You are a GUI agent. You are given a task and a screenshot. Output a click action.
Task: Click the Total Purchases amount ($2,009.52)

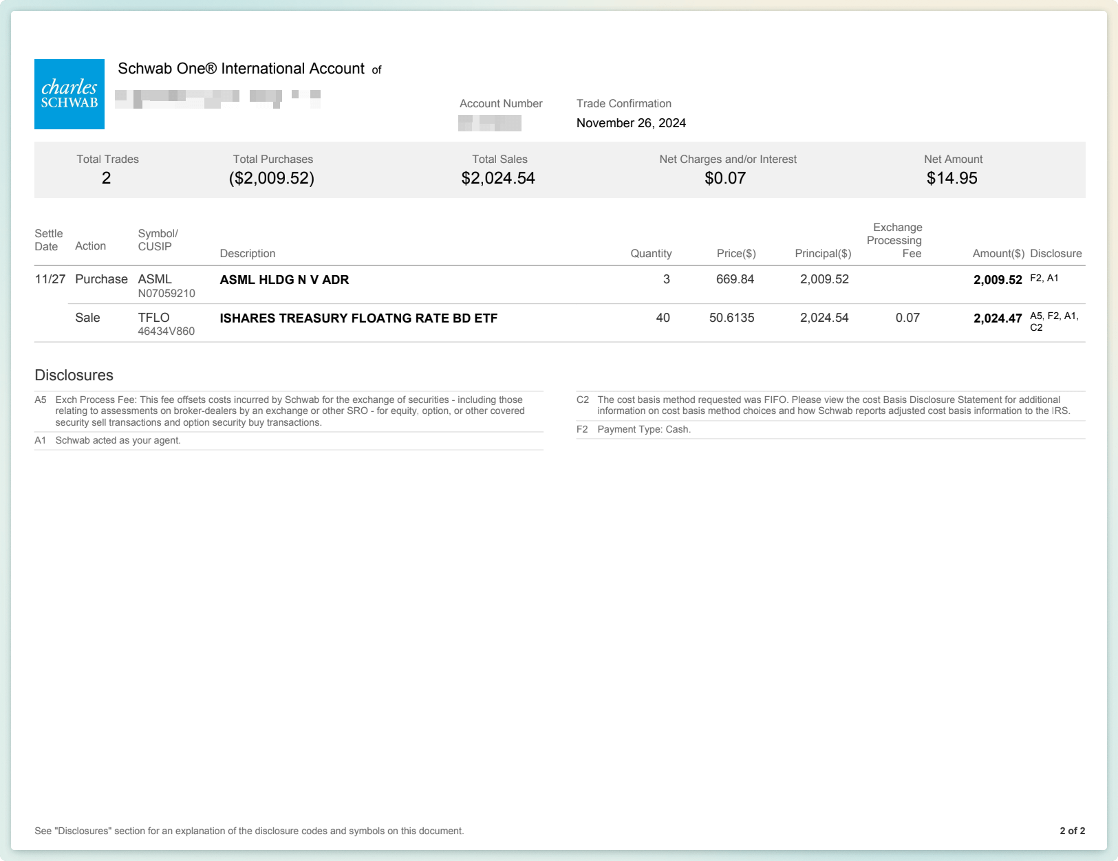click(x=272, y=178)
